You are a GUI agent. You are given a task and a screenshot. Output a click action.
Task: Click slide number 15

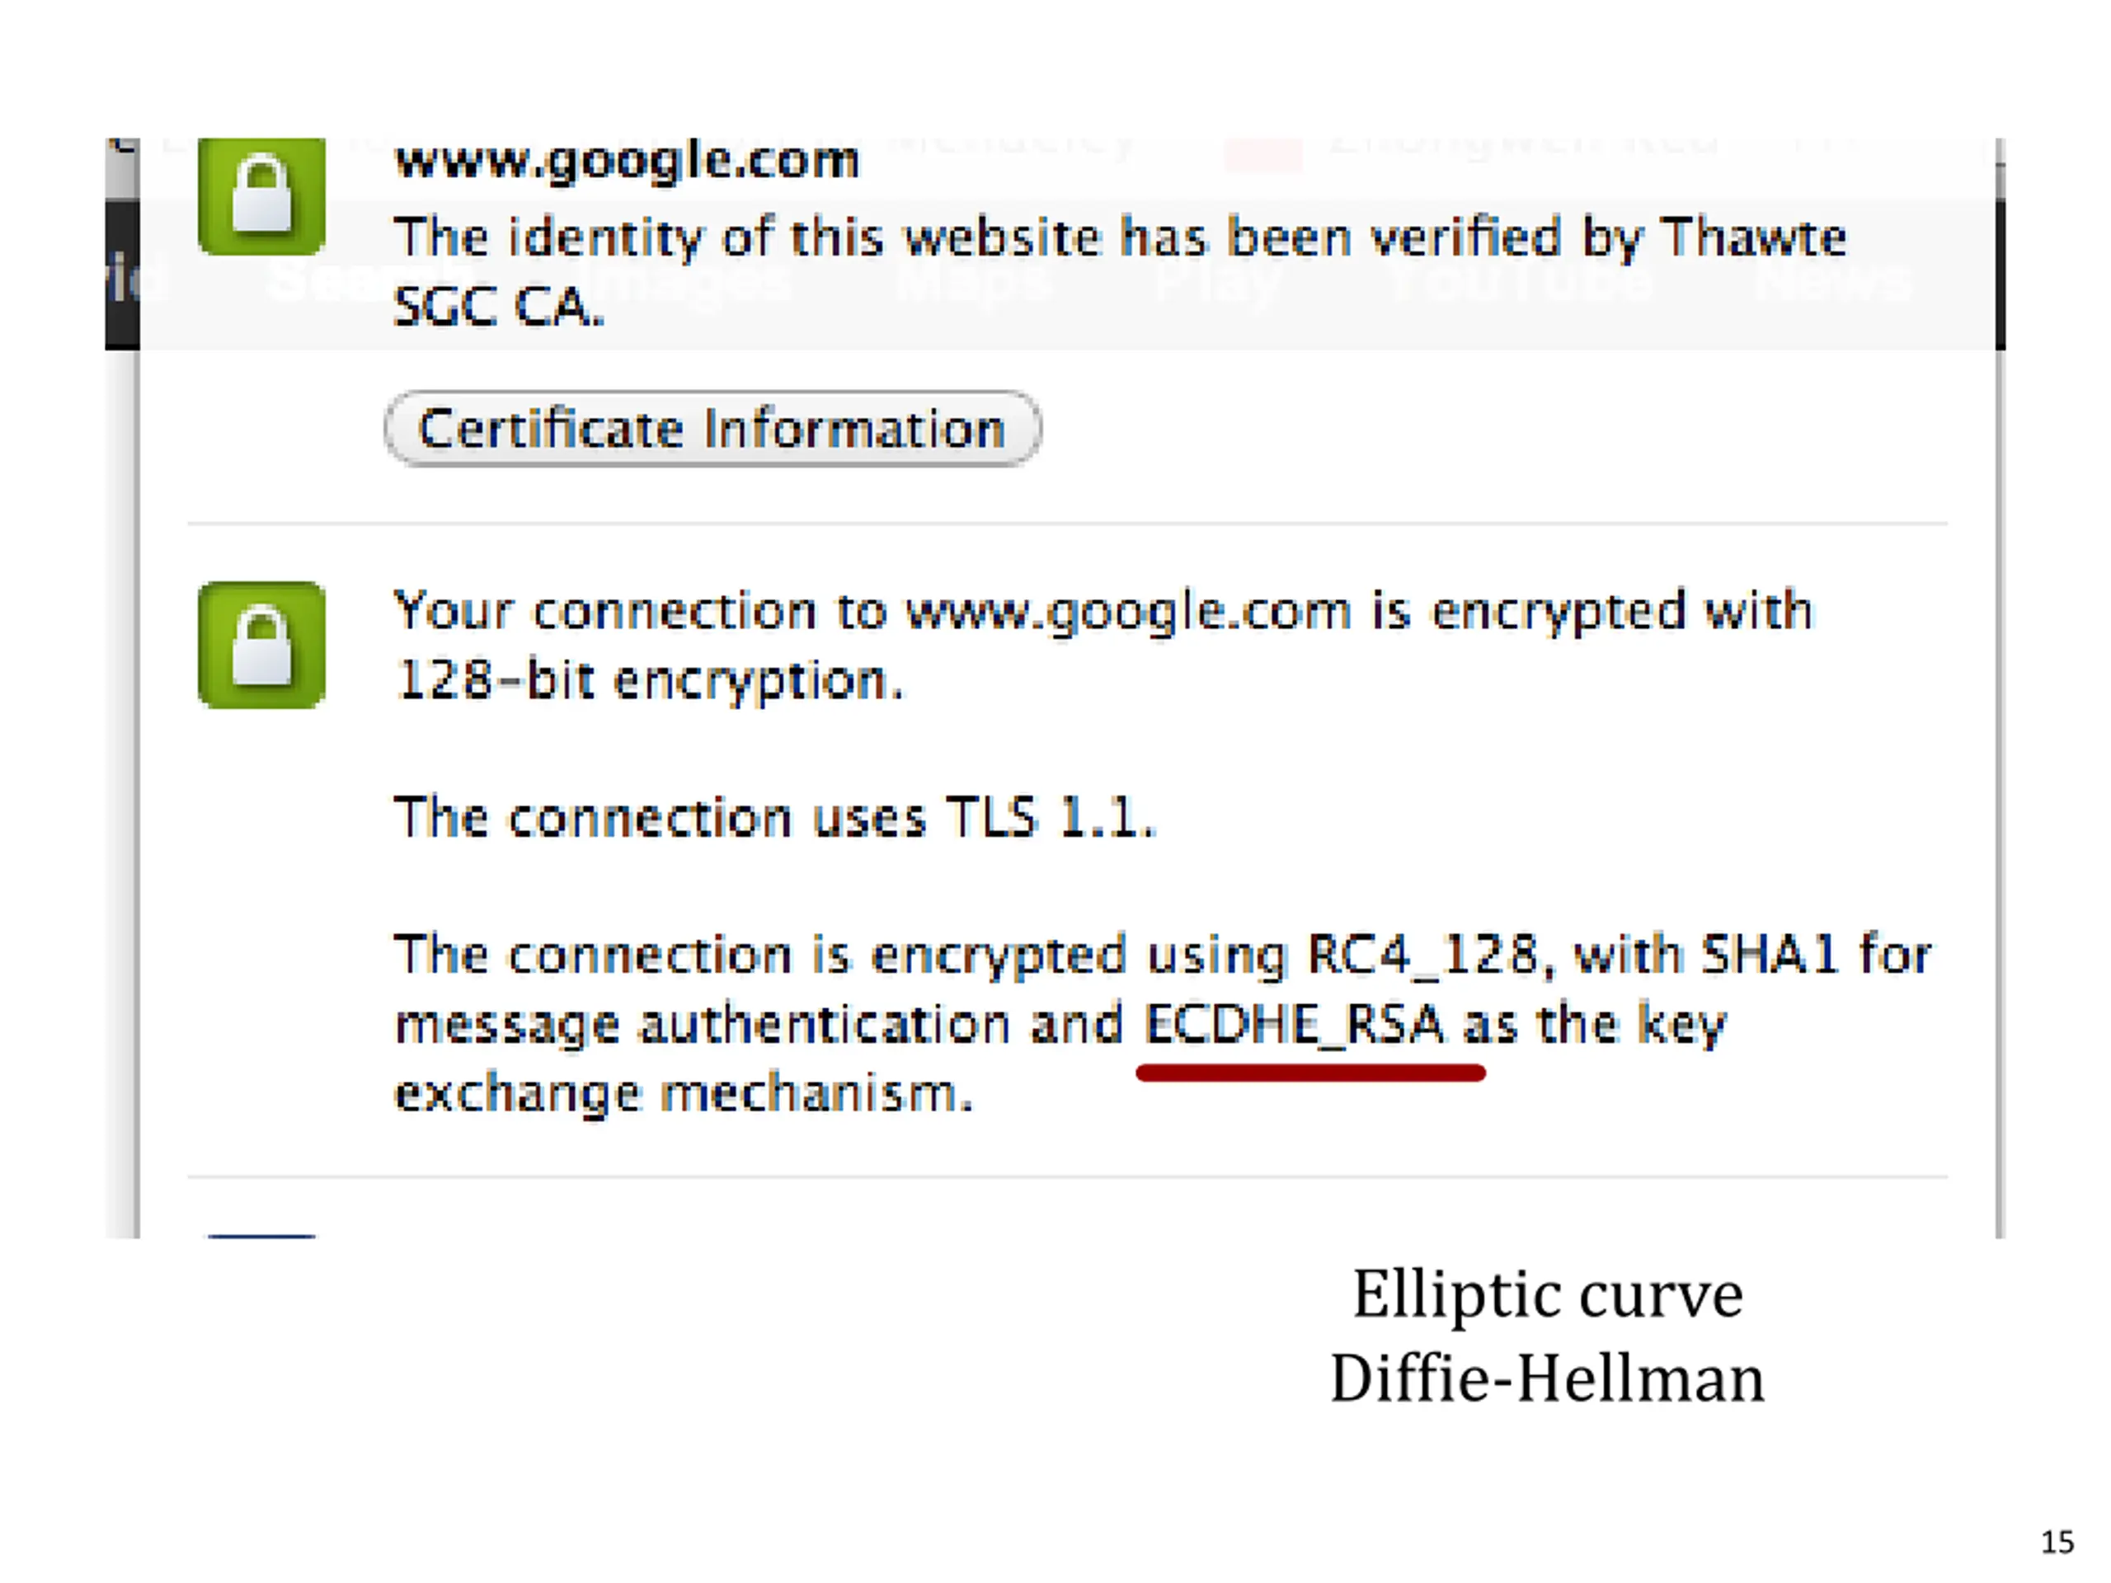click(x=2057, y=1542)
